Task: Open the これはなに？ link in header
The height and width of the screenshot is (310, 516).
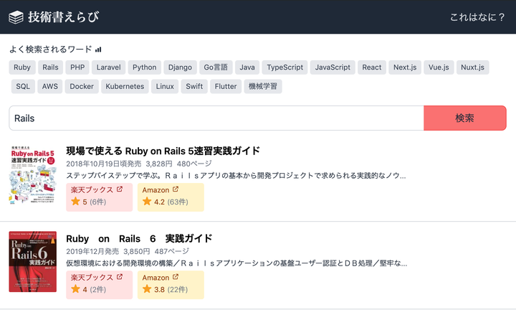Action: coord(477,17)
